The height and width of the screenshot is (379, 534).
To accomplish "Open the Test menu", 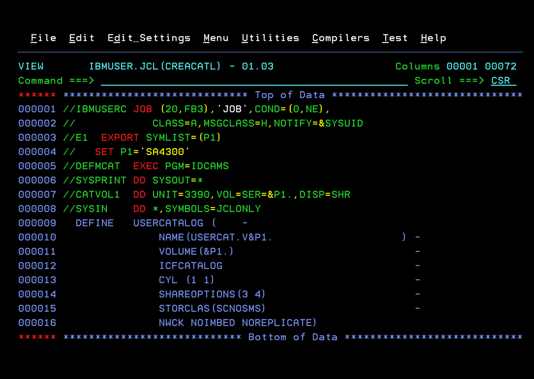I will 395,38.
